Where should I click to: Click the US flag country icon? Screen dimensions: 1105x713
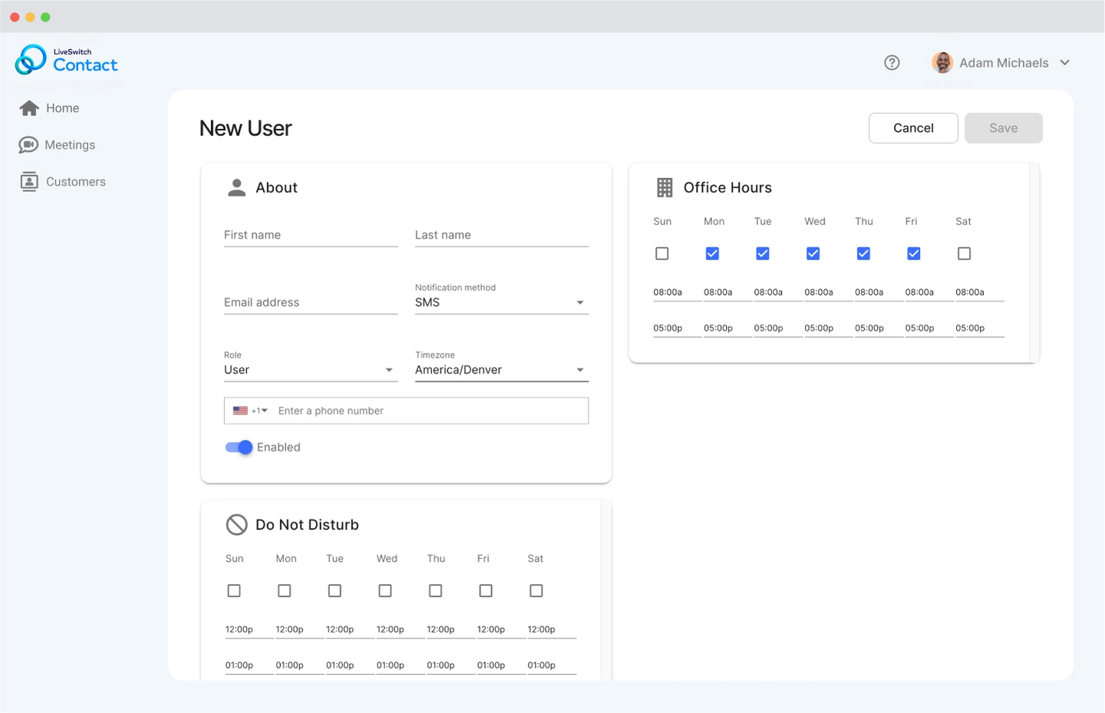coord(240,411)
